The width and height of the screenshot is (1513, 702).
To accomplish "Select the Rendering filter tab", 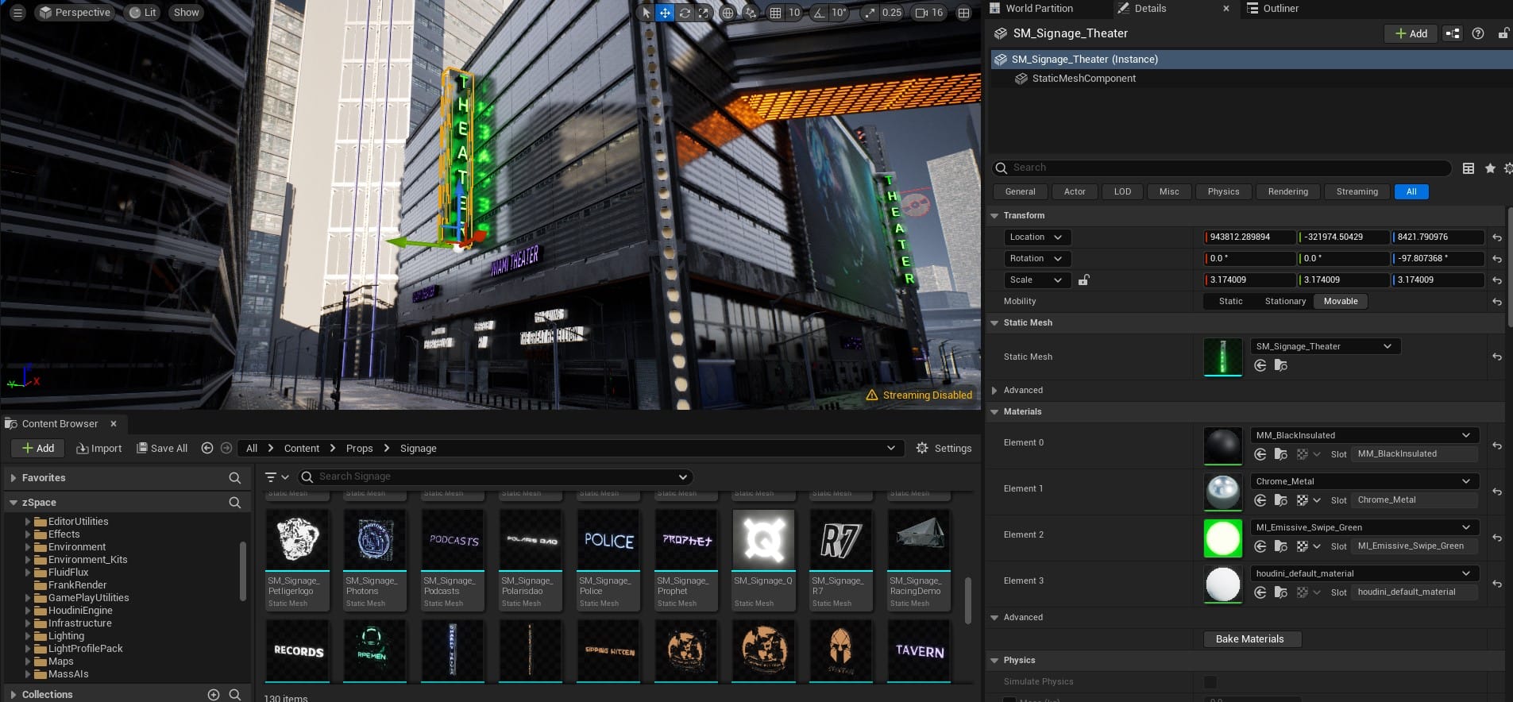I will click(x=1287, y=191).
